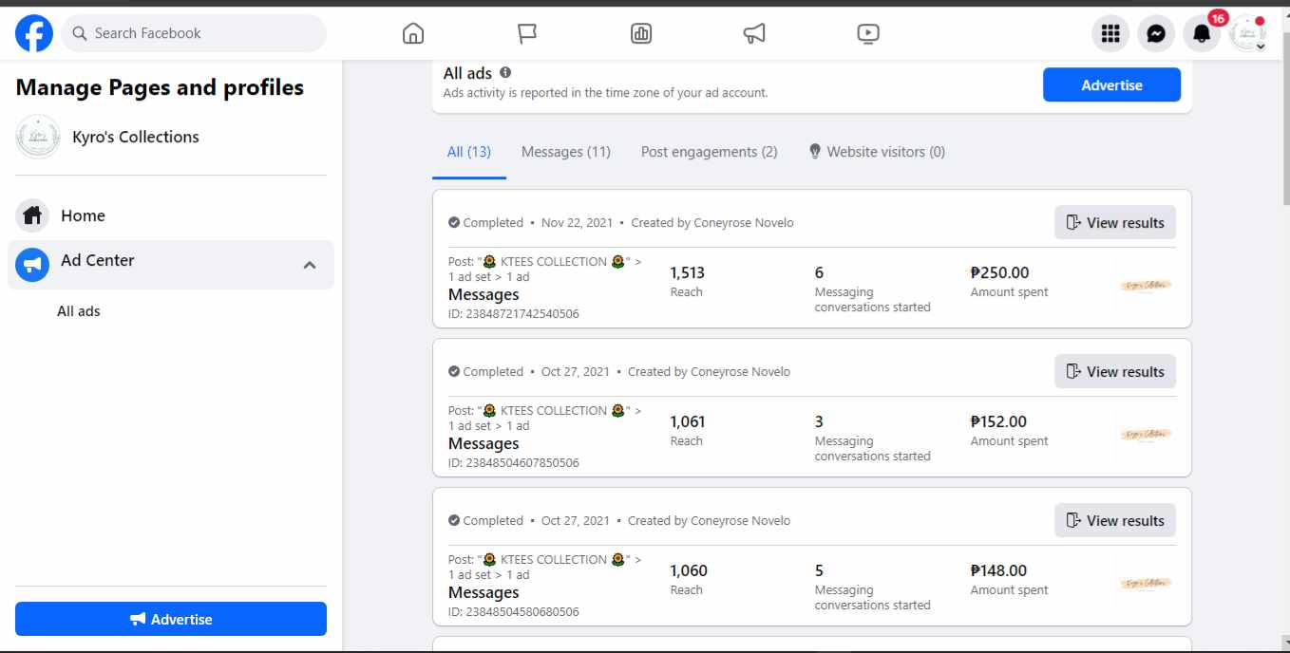Viewport: 1290px width, 653px height.
Task: Select Kyro's Collections page profile
Action: tap(171, 137)
